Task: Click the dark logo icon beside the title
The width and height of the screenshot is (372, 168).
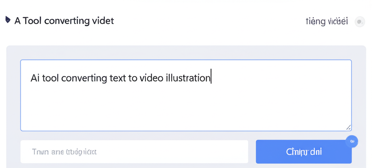Action: (8, 20)
